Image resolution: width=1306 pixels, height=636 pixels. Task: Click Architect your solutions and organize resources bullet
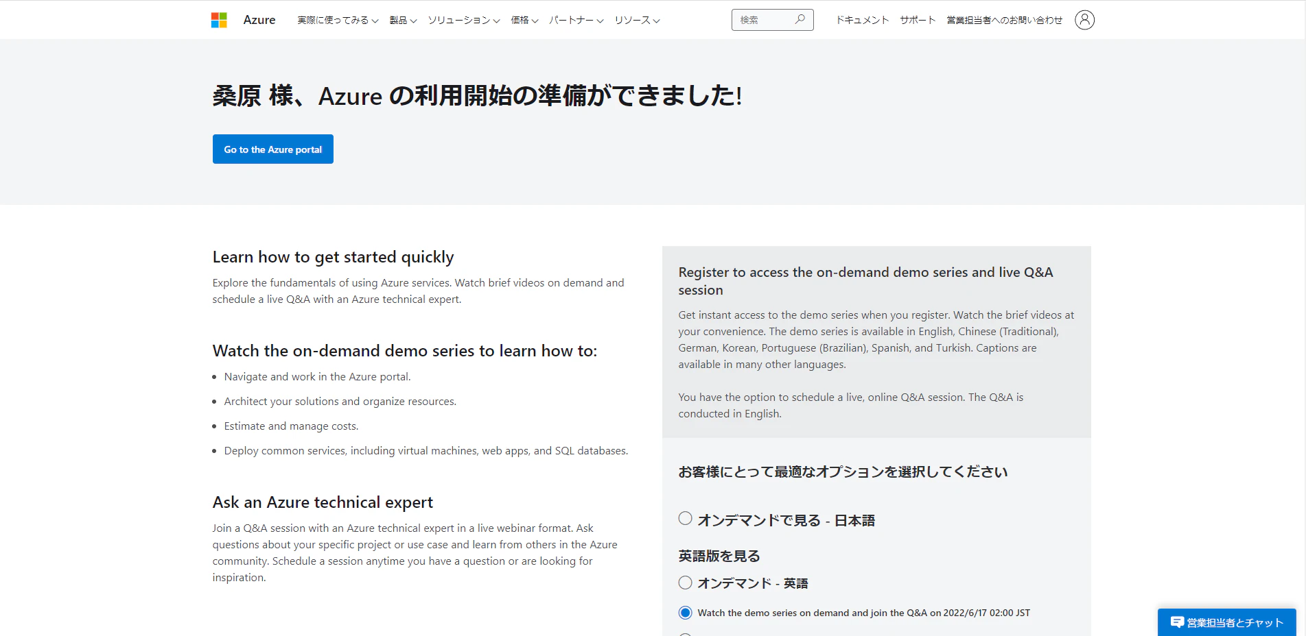tap(340, 401)
